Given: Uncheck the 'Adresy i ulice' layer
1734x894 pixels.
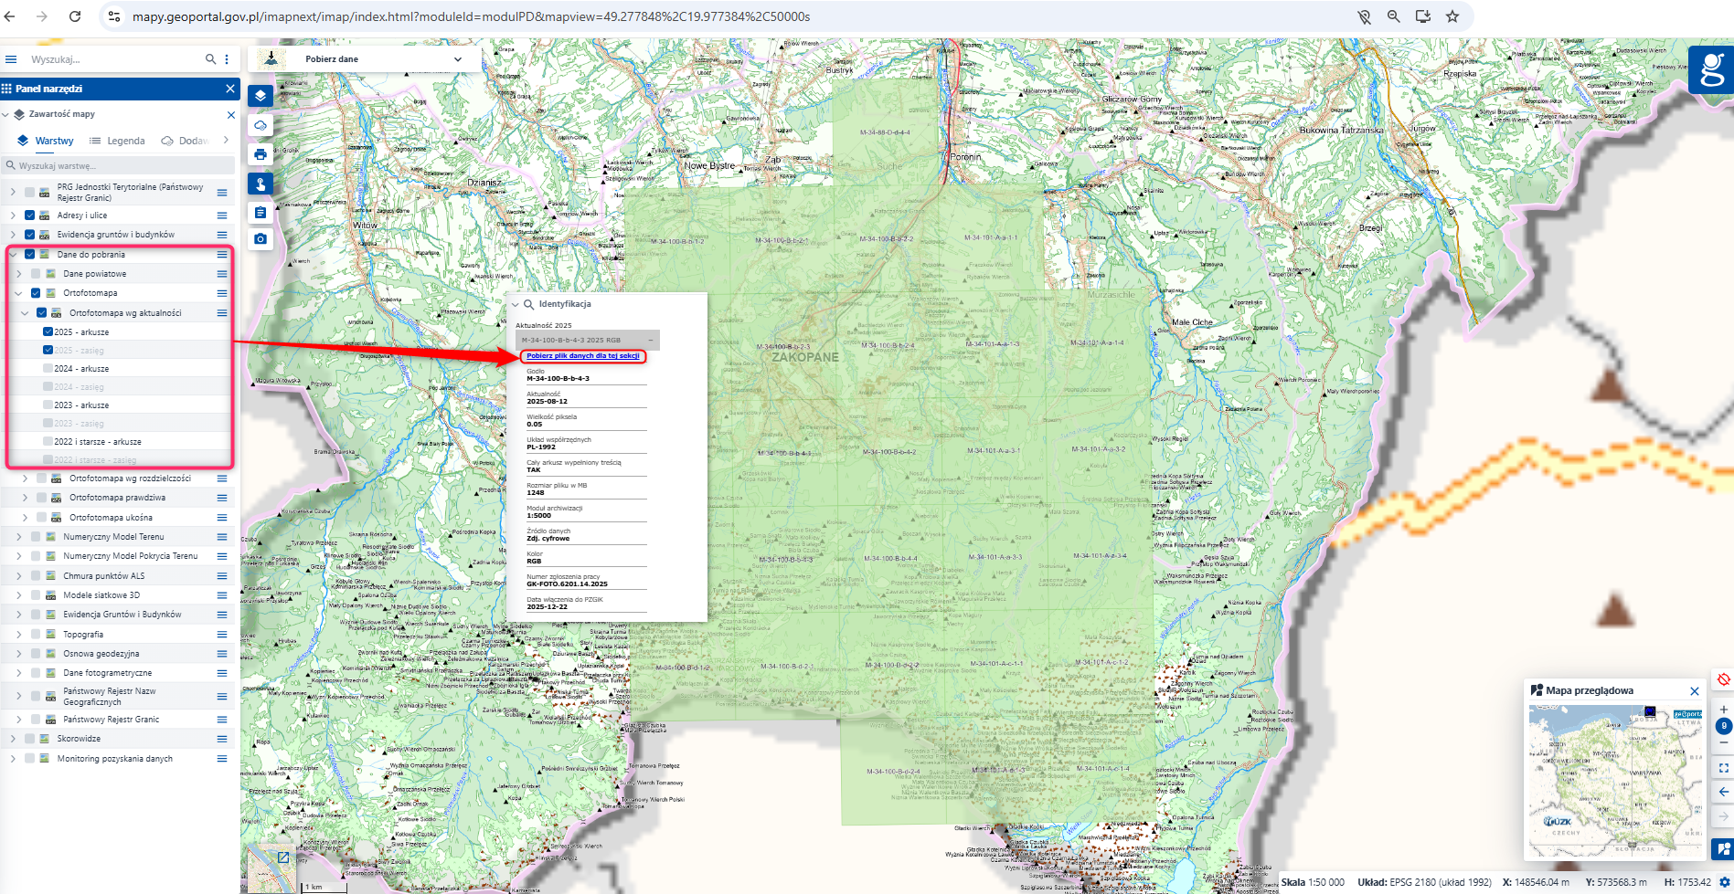Looking at the screenshot, I should (x=30, y=216).
